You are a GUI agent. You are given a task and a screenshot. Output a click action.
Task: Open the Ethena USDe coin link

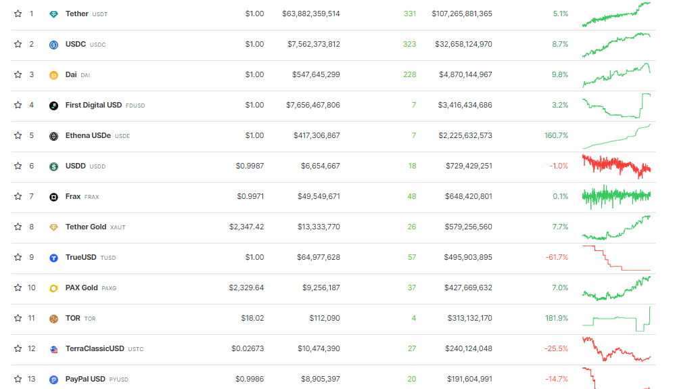pyautogui.click(x=88, y=135)
